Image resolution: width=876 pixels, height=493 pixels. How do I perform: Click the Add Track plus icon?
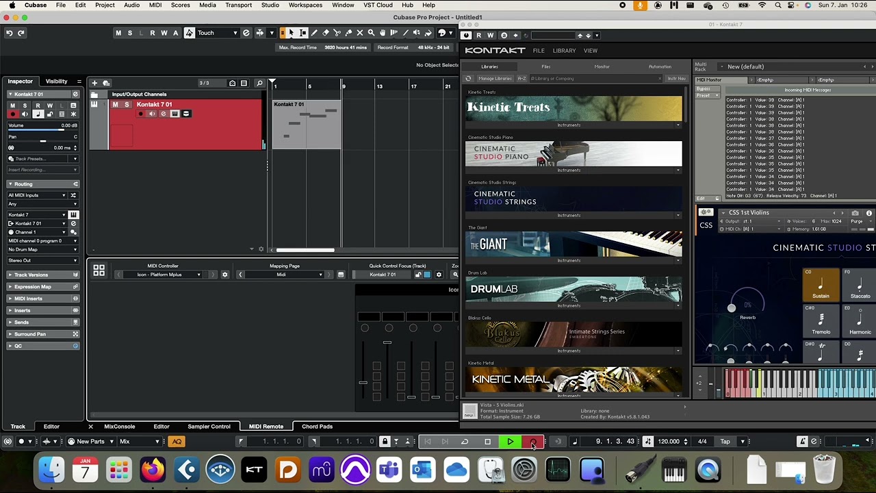(x=94, y=83)
